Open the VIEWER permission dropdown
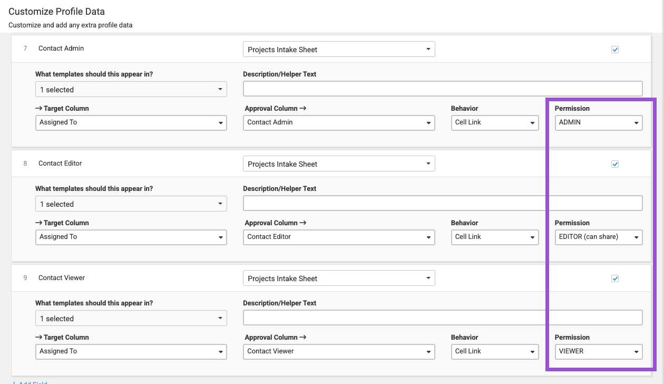 click(x=598, y=351)
